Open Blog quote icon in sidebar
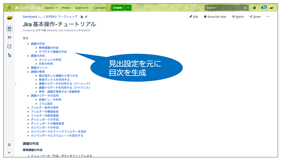The height and width of the screenshot is (160, 282). [x=9, y=37]
